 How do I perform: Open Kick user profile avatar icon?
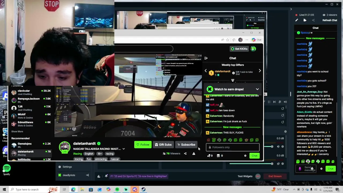253,49
